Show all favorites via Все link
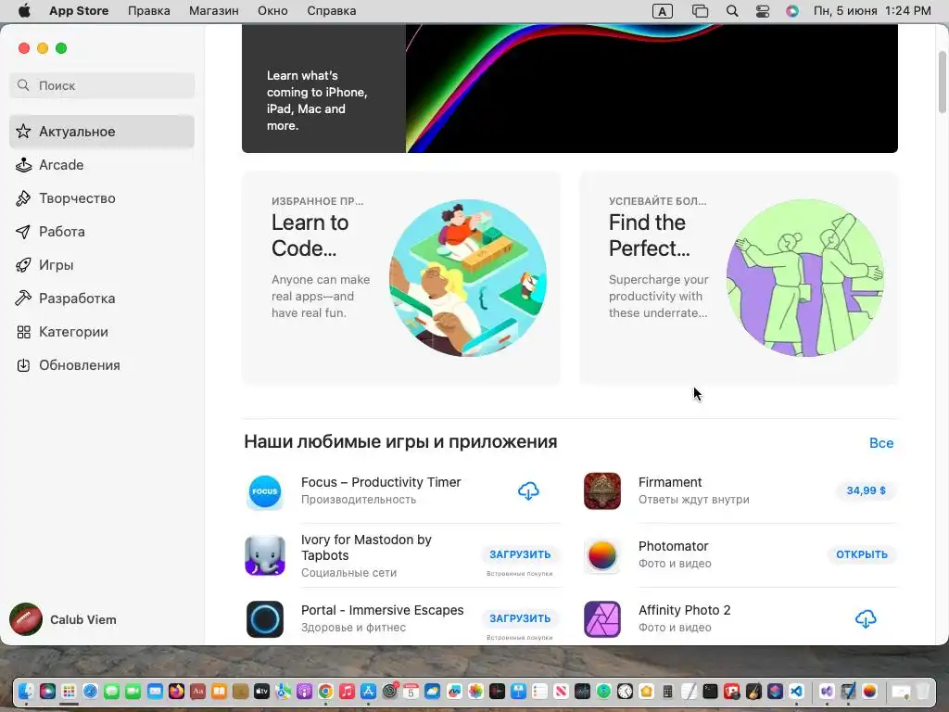 (x=881, y=443)
